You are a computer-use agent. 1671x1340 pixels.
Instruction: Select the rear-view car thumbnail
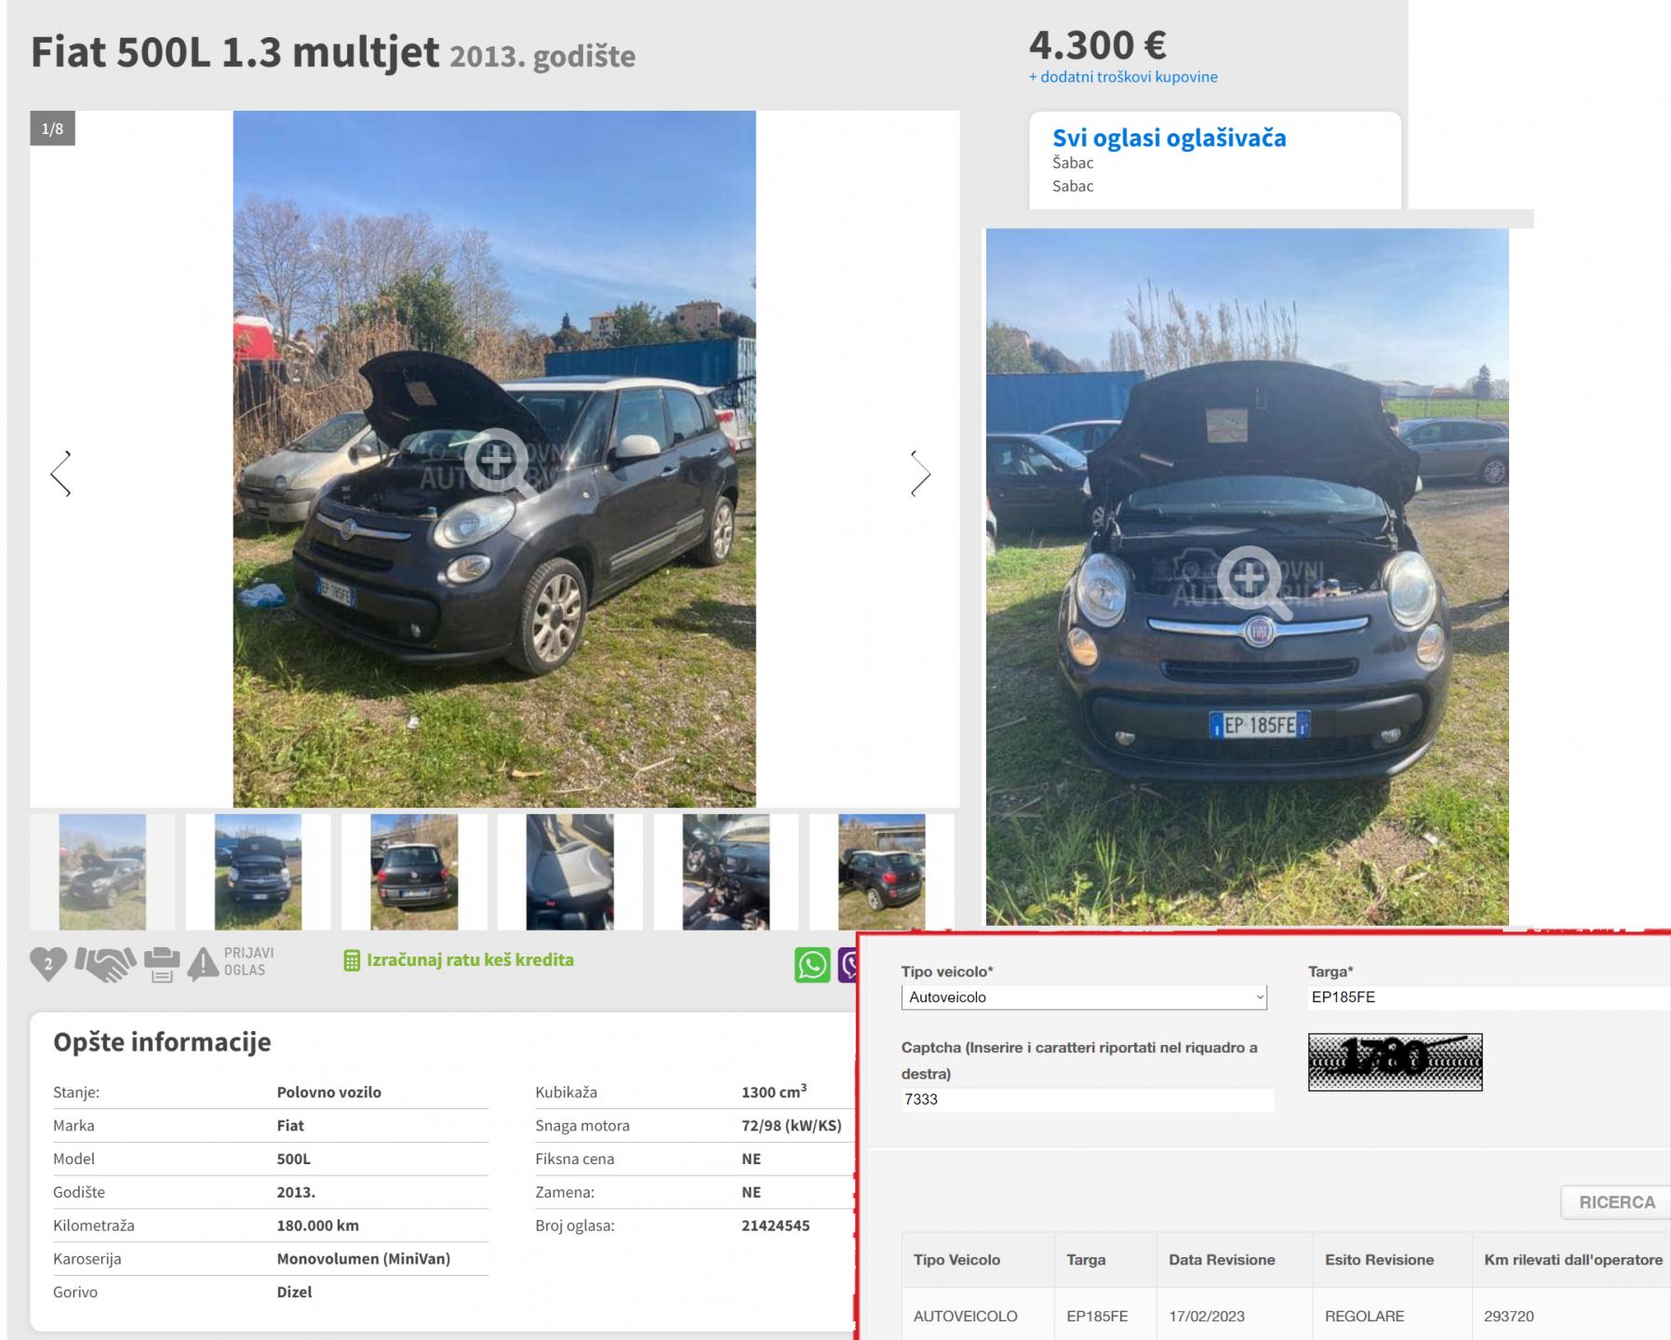coord(414,872)
